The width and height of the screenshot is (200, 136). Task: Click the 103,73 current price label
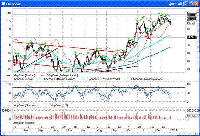point(191,23)
